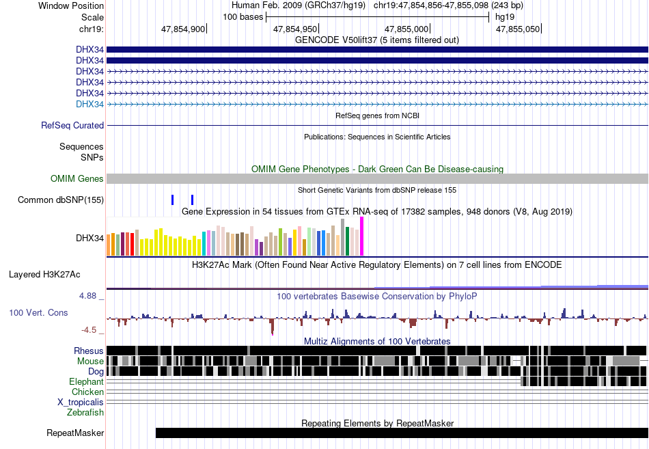
Task: Open the 100 Vert. Cons track label
Action: [x=38, y=312]
